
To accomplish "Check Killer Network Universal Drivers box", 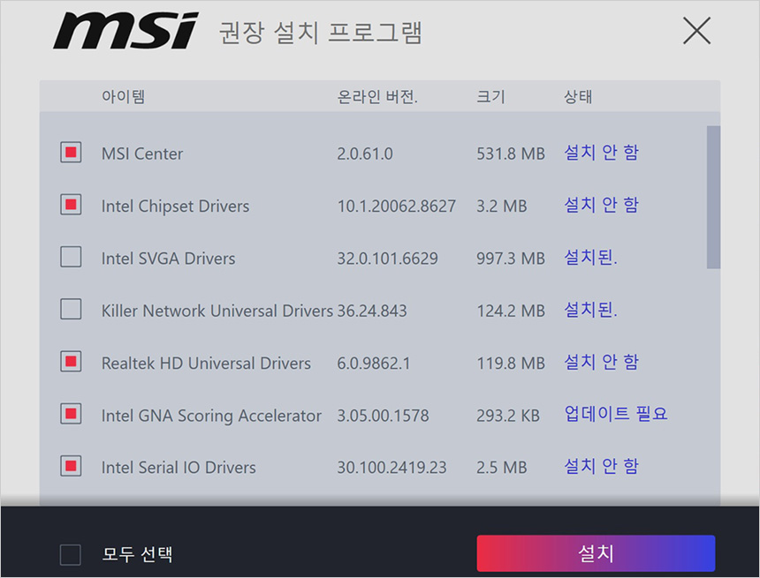I will (71, 309).
